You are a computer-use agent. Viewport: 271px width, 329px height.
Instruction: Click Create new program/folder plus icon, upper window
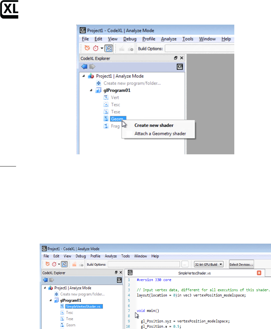[99, 83]
